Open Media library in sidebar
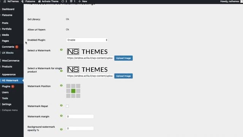Screen dimensions: 243x137 [x=5, y=35]
